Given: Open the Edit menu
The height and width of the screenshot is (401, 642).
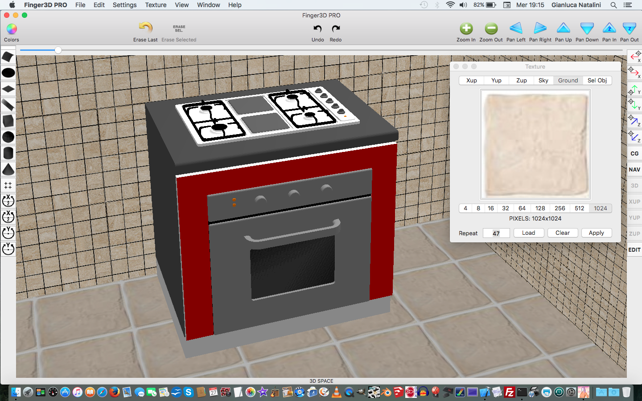Looking at the screenshot, I should [x=99, y=5].
